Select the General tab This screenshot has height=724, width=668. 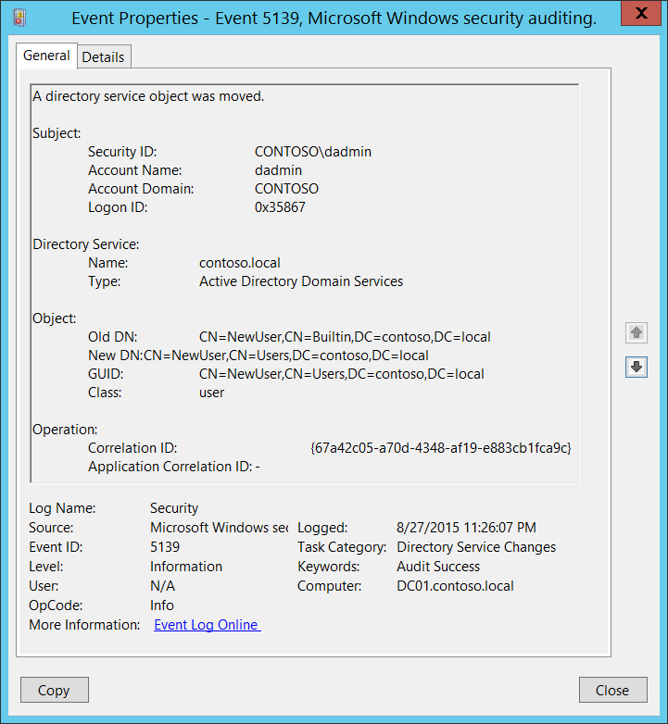coord(46,56)
